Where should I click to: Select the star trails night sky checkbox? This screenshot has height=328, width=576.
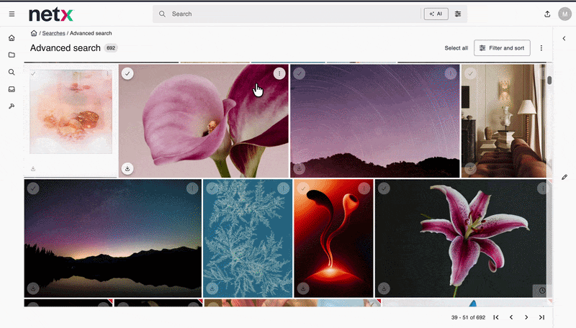(299, 74)
